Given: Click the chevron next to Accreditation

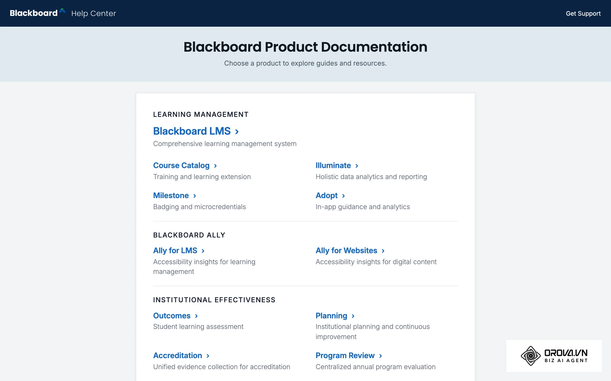Looking at the screenshot, I should coord(208,356).
